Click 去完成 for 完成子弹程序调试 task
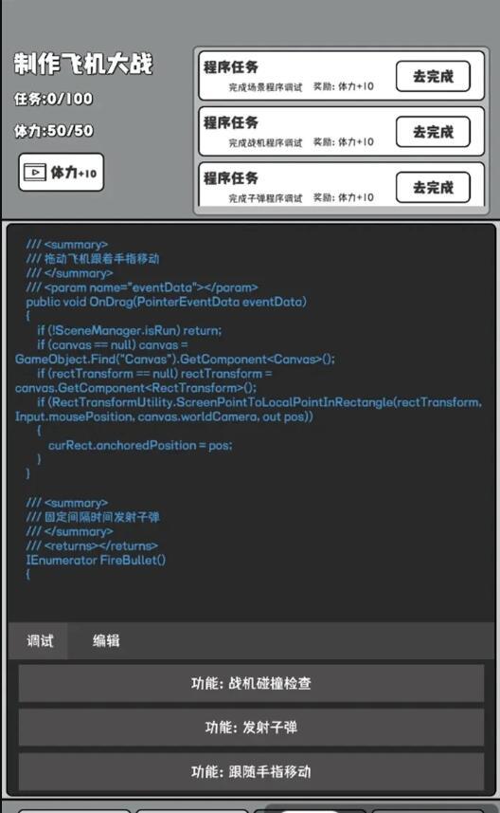The width and height of the screenshot is (500, 813). [x=433, y=187]
